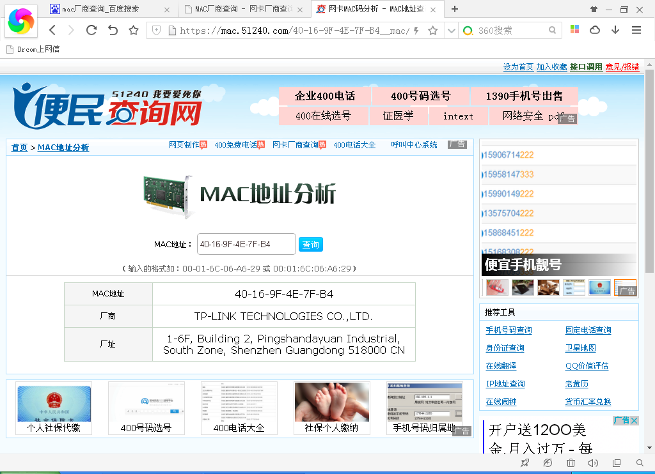Toggle sound with status bar speaker icon
Screen dimensions: 655x474
[x=593, y=463]
